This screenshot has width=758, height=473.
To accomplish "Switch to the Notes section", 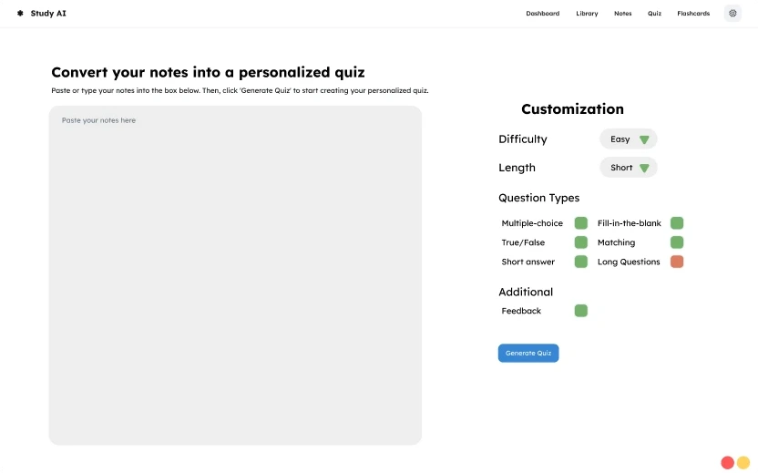I will pos(622,14).
